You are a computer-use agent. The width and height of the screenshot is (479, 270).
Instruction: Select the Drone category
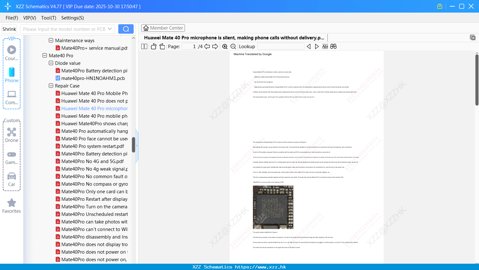tap(12, 135)
